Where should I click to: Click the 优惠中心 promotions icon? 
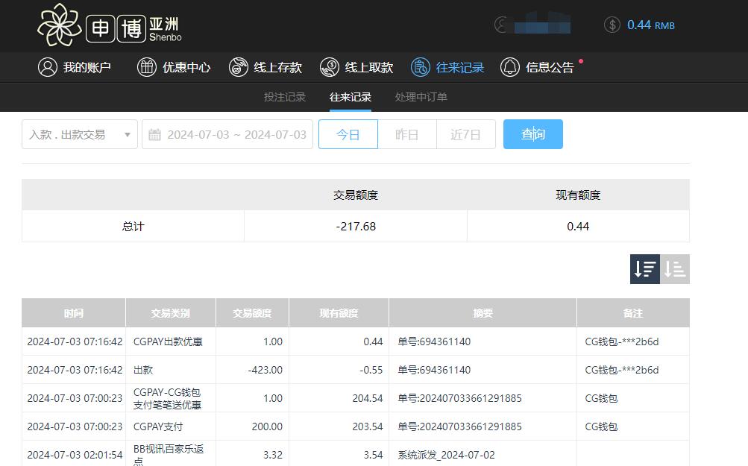(x=146, y=67)
